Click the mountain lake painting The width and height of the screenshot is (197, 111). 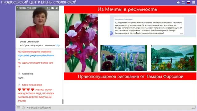click(x=174, y=58)
